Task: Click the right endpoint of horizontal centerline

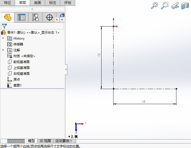Action: point(176,89)
